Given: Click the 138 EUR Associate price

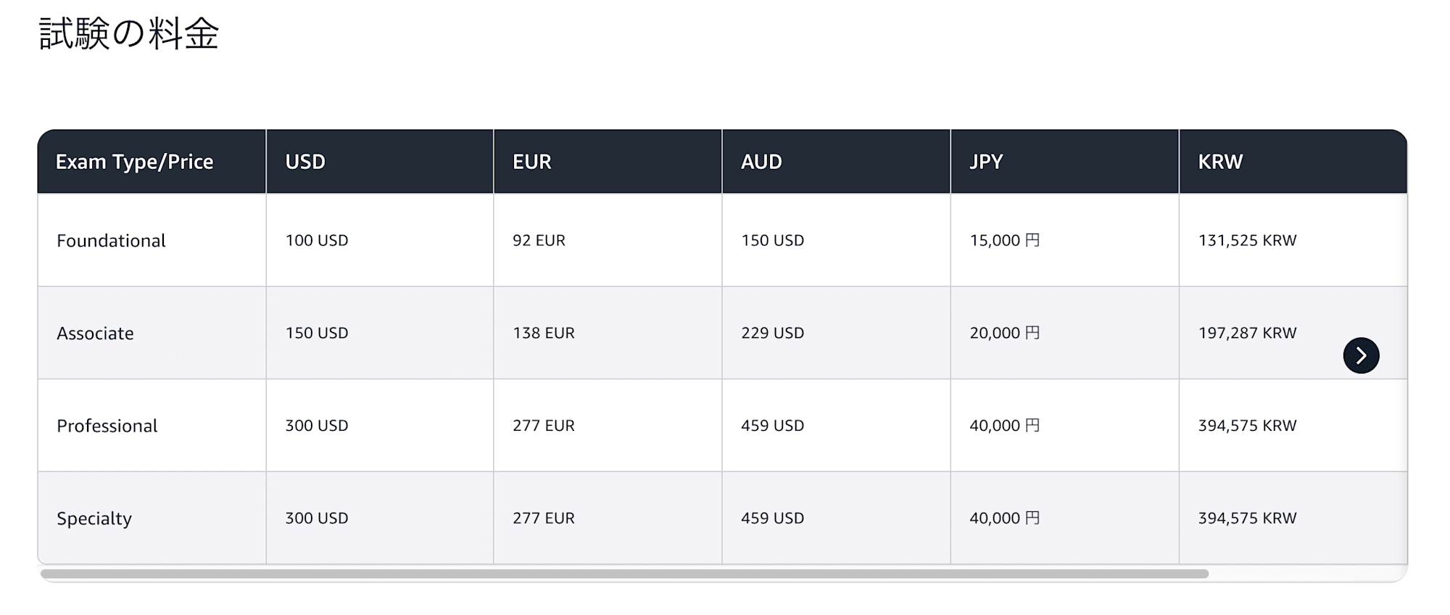Looking at the screenshot, I should coord(543,333).
